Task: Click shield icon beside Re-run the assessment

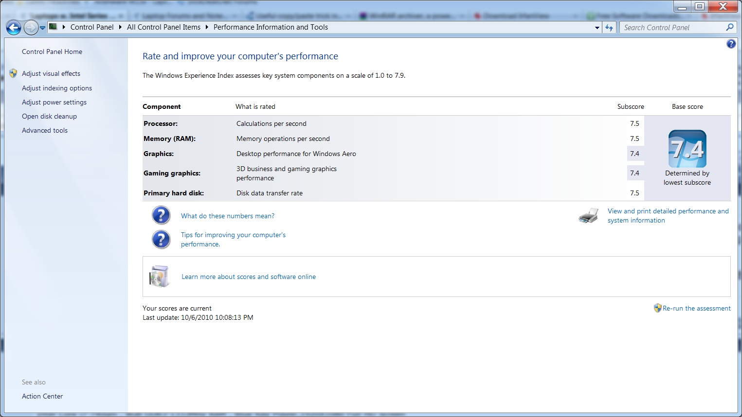Action: point(657,308)
